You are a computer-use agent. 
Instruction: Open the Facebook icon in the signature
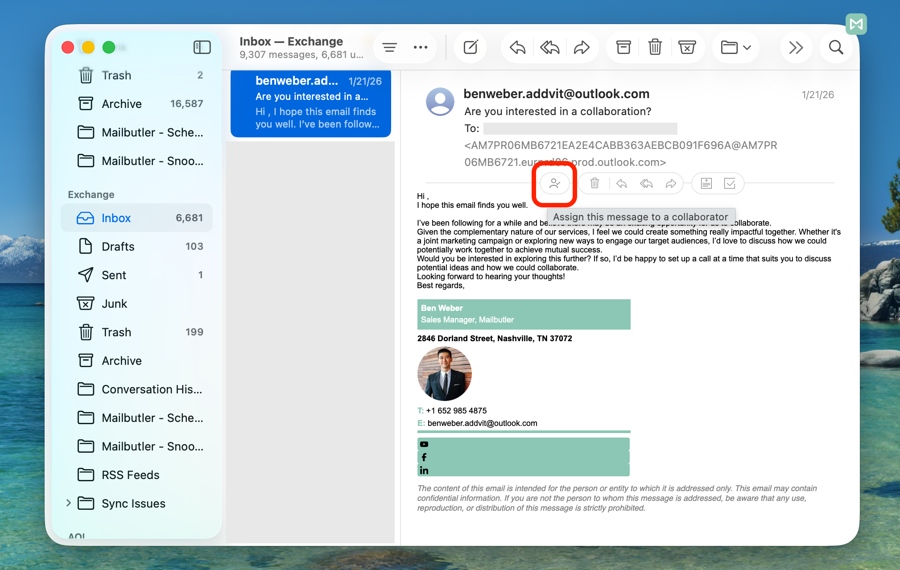(x=424, y=457)
